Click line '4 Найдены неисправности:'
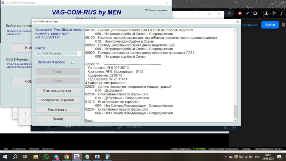The image size is (286, 161). click(105, 83)
